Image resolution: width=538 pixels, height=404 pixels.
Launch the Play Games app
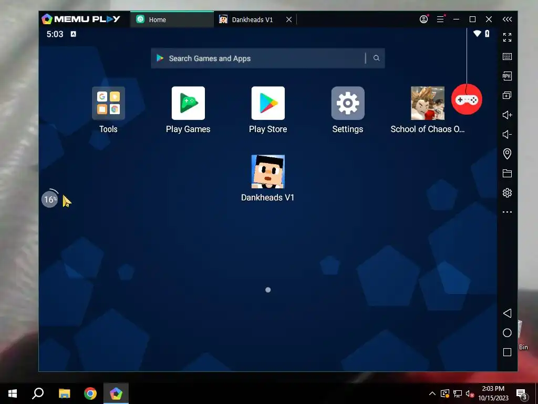(188, 103)
